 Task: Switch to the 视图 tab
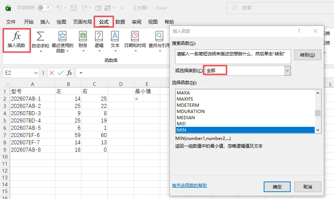(153, 22)
